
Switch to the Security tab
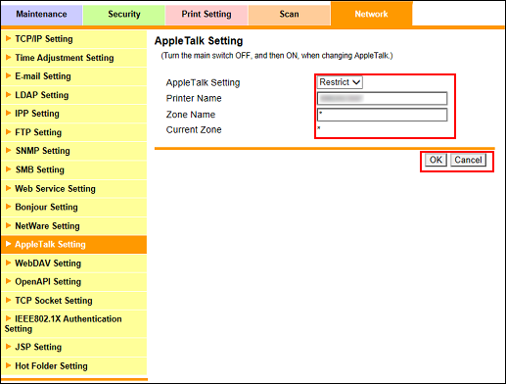click(x=124, y=14)
